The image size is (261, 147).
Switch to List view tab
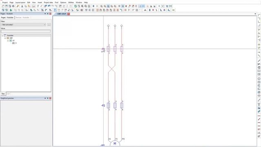(8, 94)
